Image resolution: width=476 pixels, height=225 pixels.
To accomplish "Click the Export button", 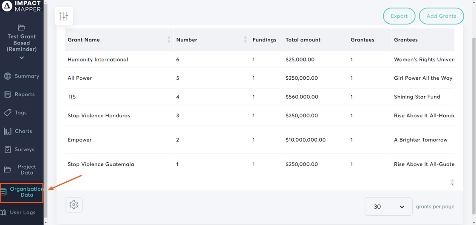I will (x=399, y=16).
